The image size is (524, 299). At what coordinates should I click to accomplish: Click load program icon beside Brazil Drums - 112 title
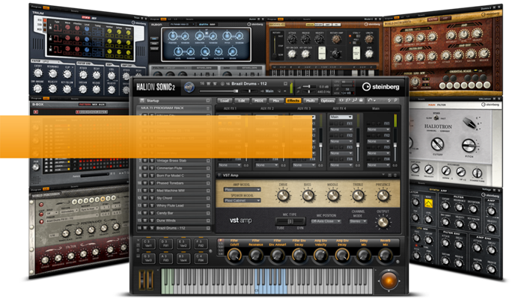click(x=285, y=84)
